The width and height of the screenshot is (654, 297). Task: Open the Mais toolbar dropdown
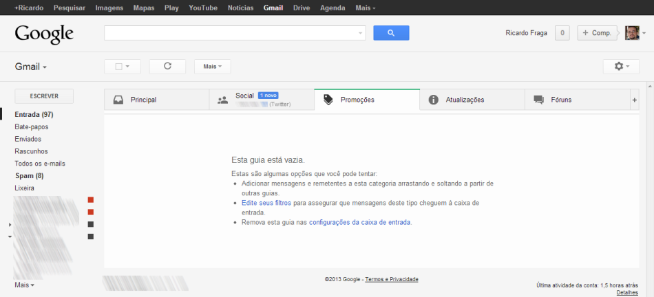[212, 66]
